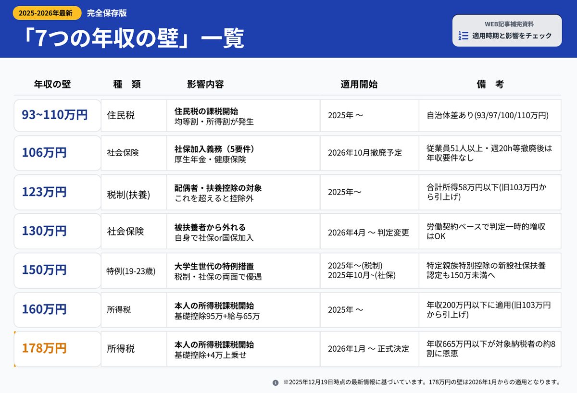Select the 適用開始 column header
Viewport: 577px width, 393px height.
coord(359,84)
